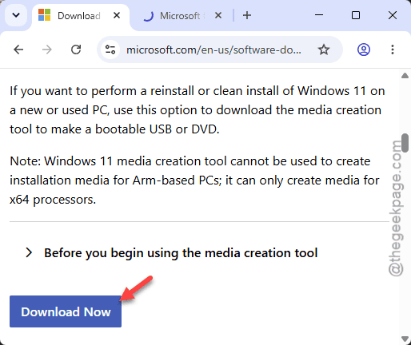Close the Microsoft tab
Image resolution: width=411 pixels, height=345 pixels.
pyautogui.click(x=218, y=15)
